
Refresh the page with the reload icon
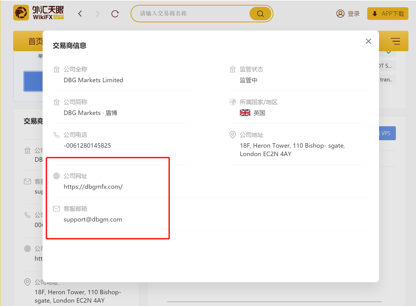(x=115, y=14)
